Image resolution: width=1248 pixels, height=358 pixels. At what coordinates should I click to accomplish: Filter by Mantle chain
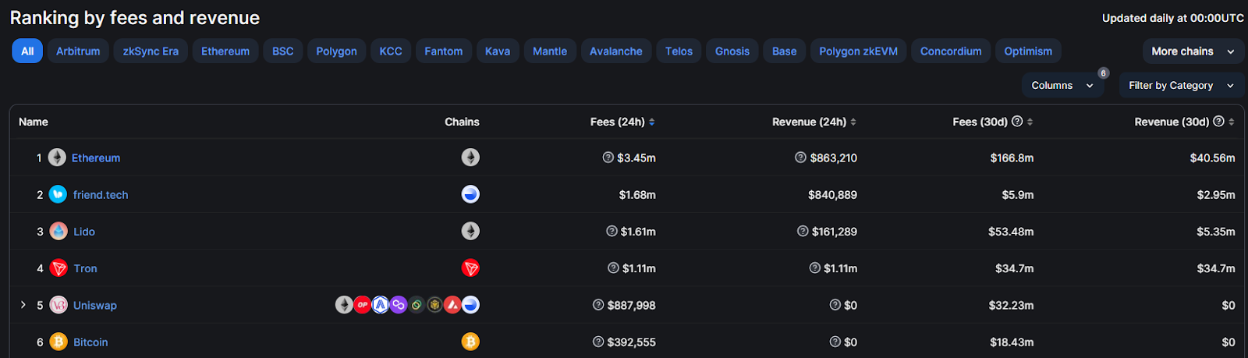click(x=550, y=51)
